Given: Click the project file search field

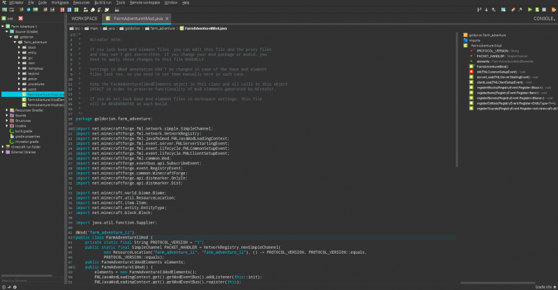Looking at the screenshot, I should pos(32,280).
